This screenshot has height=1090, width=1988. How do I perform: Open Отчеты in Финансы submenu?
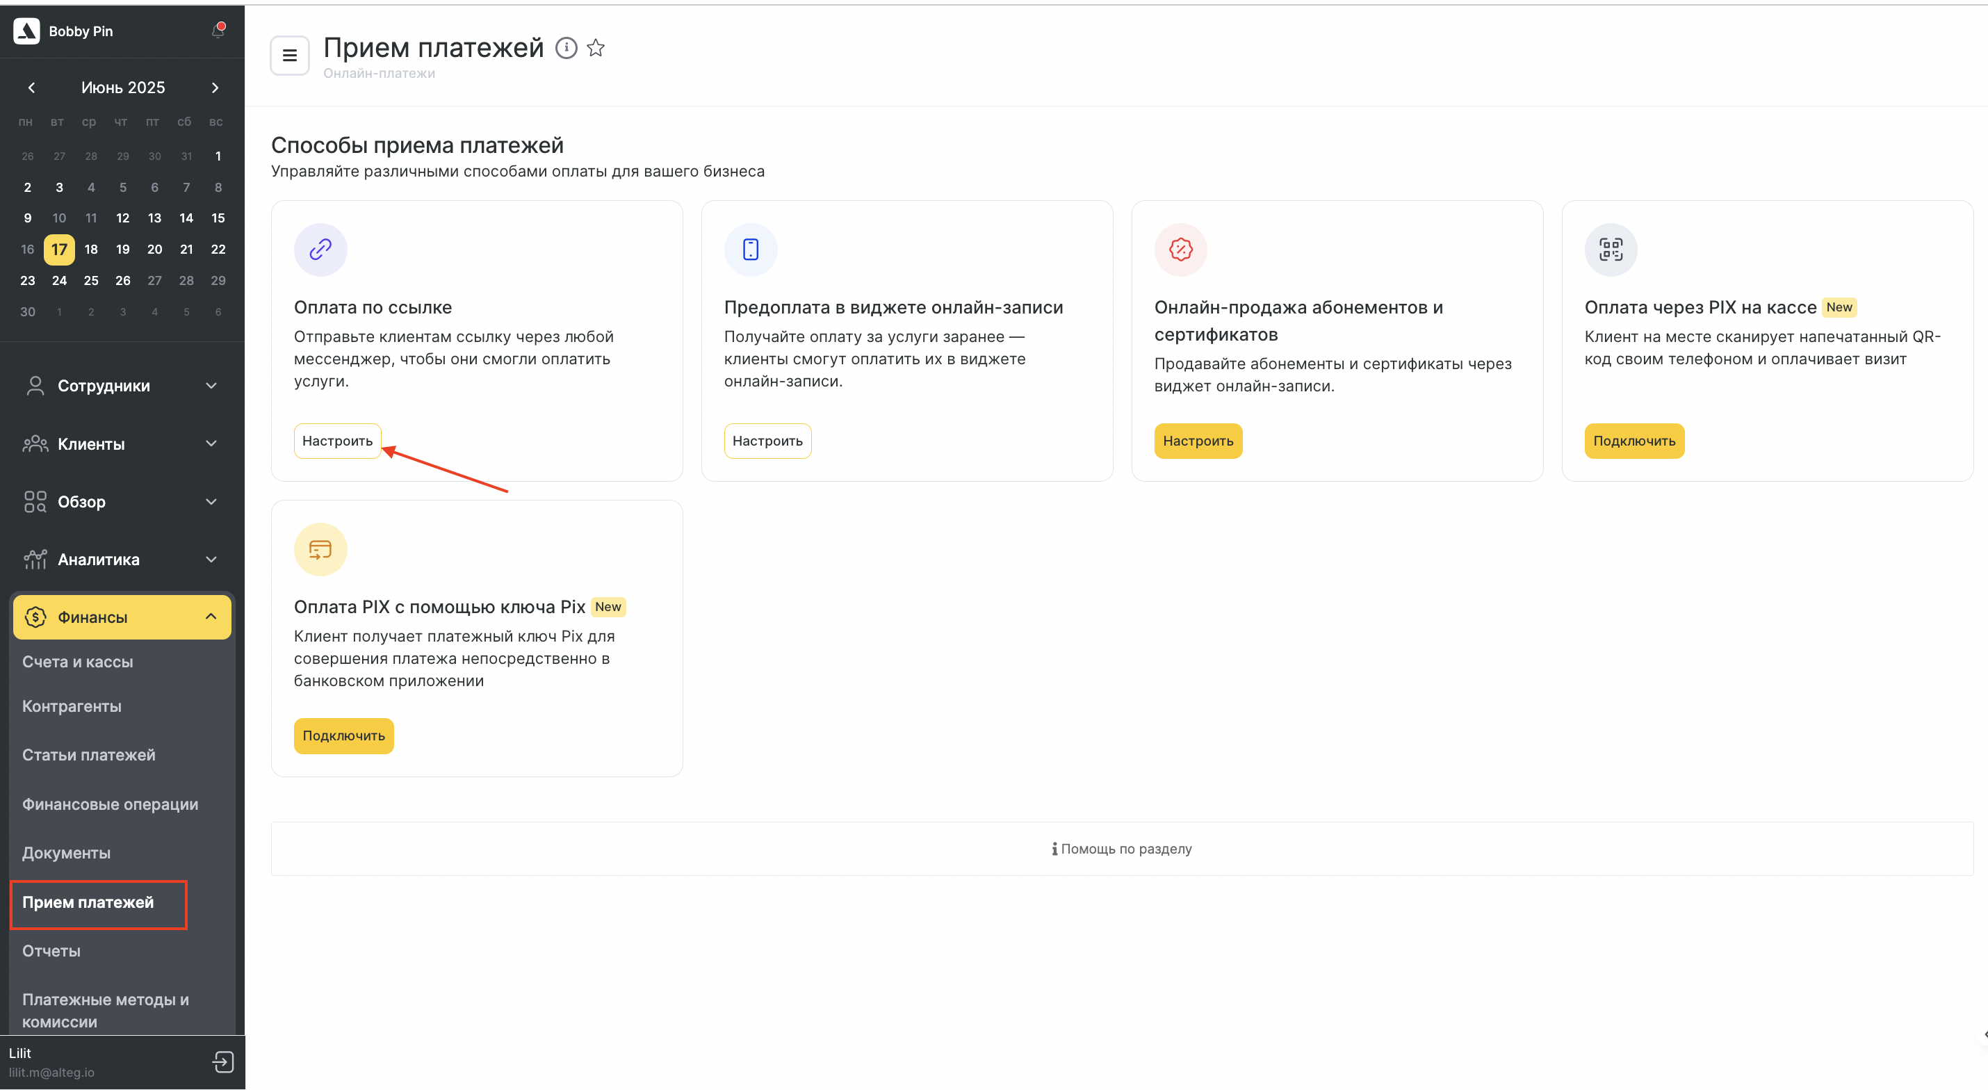pyautogui.click(x=51, y=951)
